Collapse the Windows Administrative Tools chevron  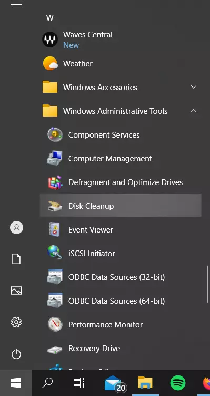(x=194, y=111)
